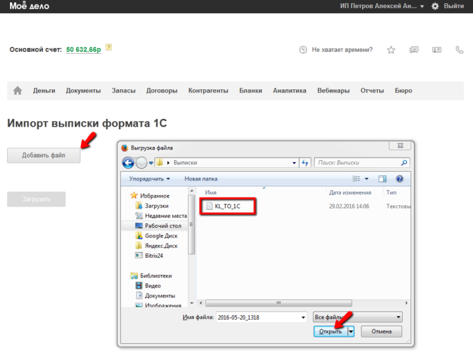The image size is (473, 359).
Task: Cancel the file dialog with Отмена
Action: [x=381, y=331]
